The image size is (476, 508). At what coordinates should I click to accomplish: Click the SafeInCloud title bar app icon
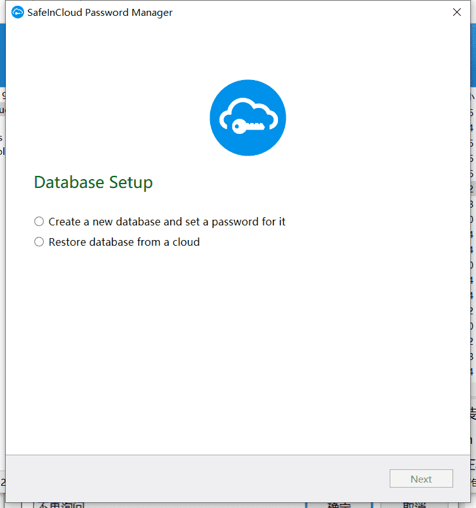[18, 12]
